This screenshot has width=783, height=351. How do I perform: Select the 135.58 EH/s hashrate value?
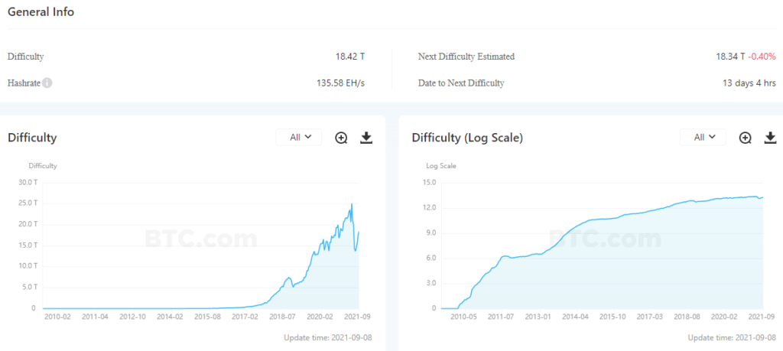(x=340, y=83)
